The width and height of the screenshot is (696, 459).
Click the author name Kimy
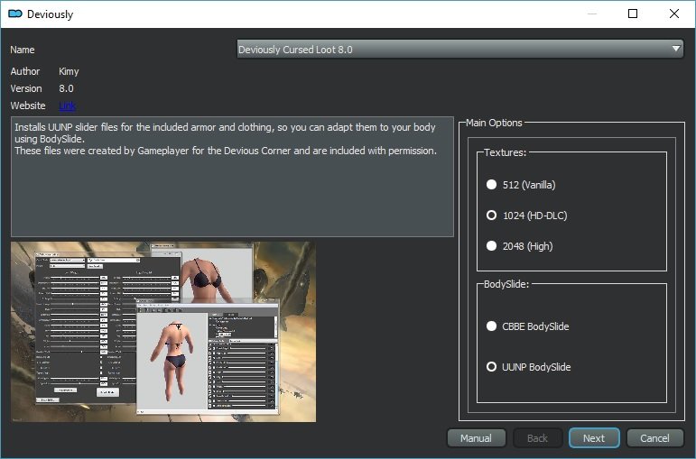point(69,71)
